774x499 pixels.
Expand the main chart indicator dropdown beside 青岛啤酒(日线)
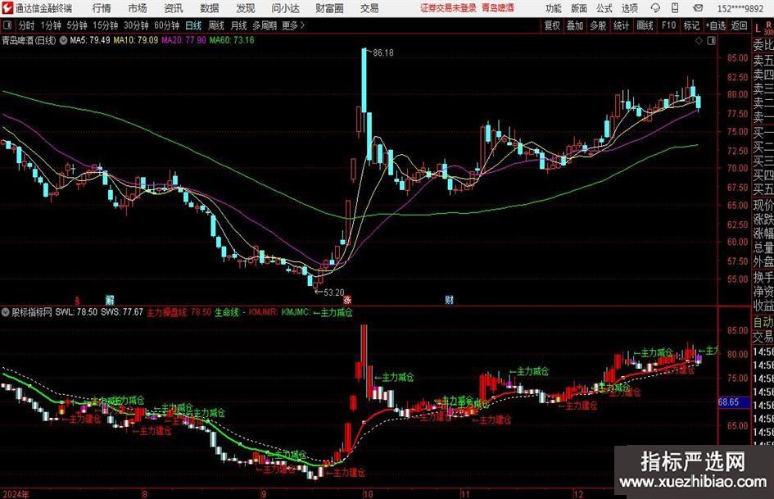pyautogui.click(x=63, y=40)
